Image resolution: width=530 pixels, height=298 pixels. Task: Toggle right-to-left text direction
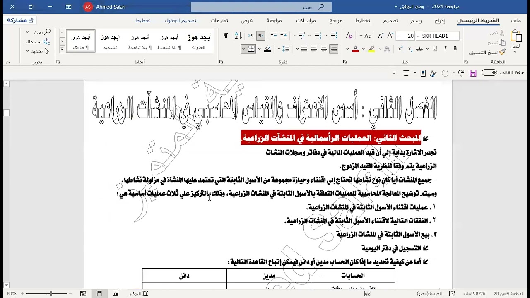(261, 36)
